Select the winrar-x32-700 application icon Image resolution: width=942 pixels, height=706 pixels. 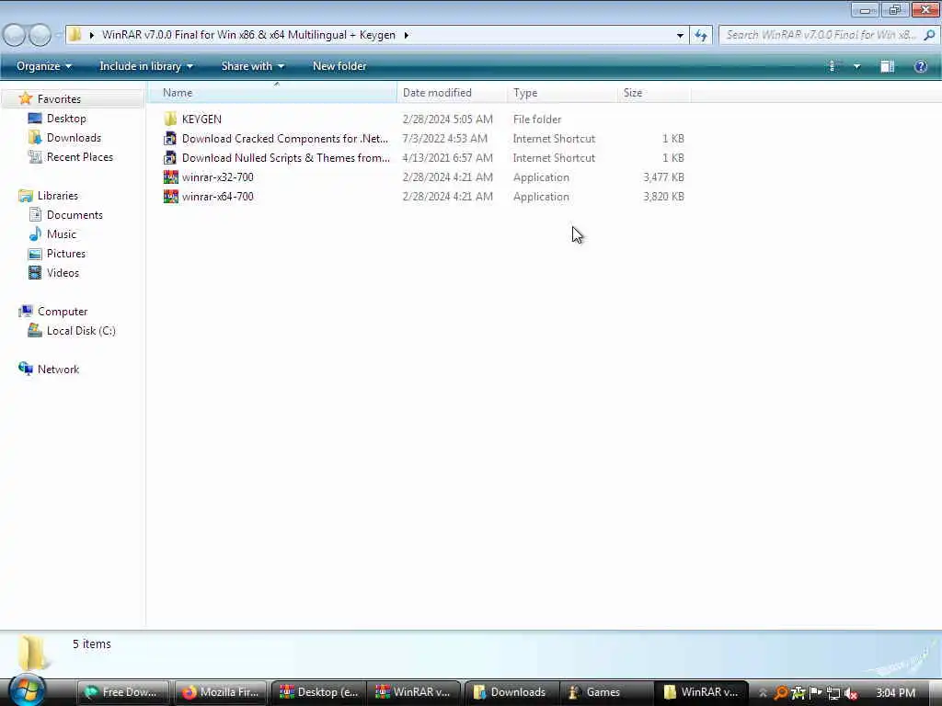coord(170,177)
